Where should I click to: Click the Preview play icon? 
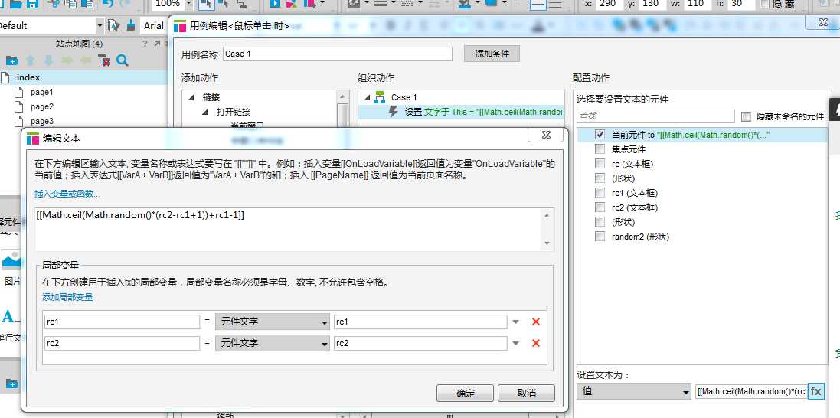click(275, 4)
